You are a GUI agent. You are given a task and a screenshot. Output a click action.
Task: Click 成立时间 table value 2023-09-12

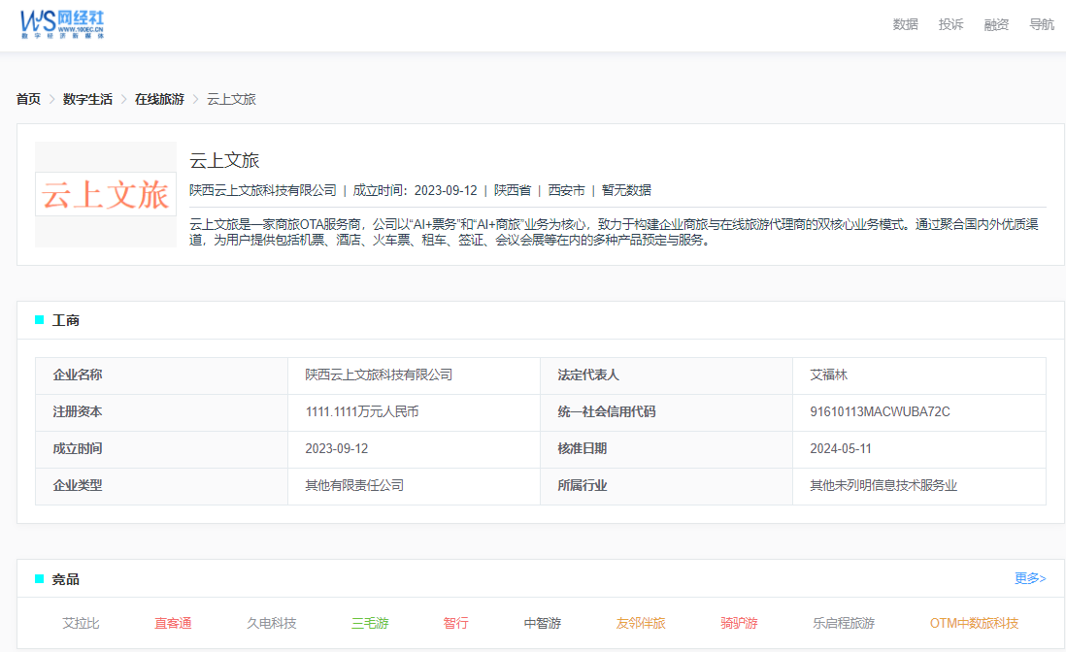click(x=337, y=448)
